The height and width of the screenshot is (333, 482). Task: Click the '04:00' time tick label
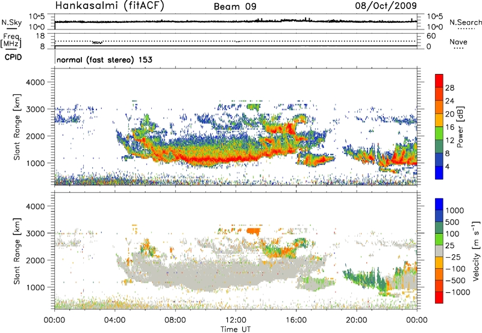coord(114,320)
